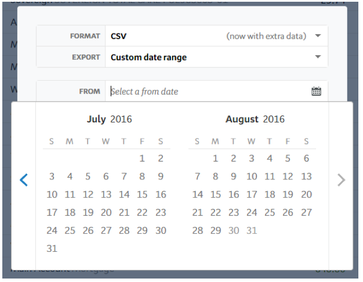
Task: Select August 17 in the calendar
Action: coord(252,194)
